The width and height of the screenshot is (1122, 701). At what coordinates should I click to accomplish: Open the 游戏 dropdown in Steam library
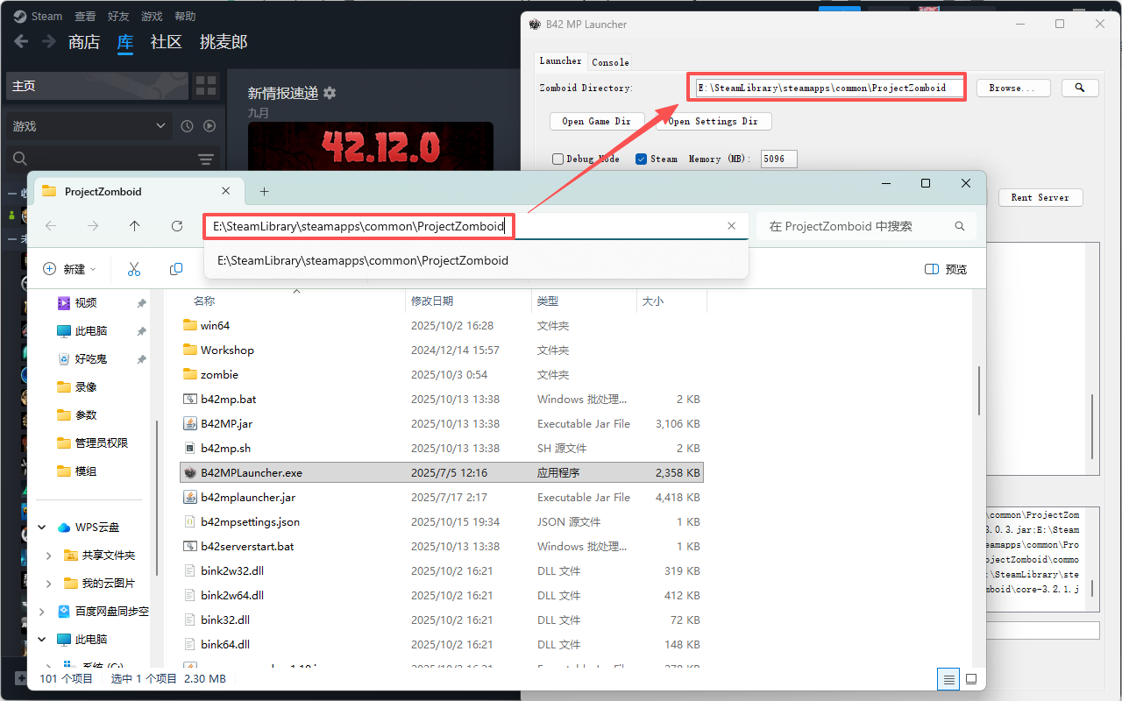[88, 126]
